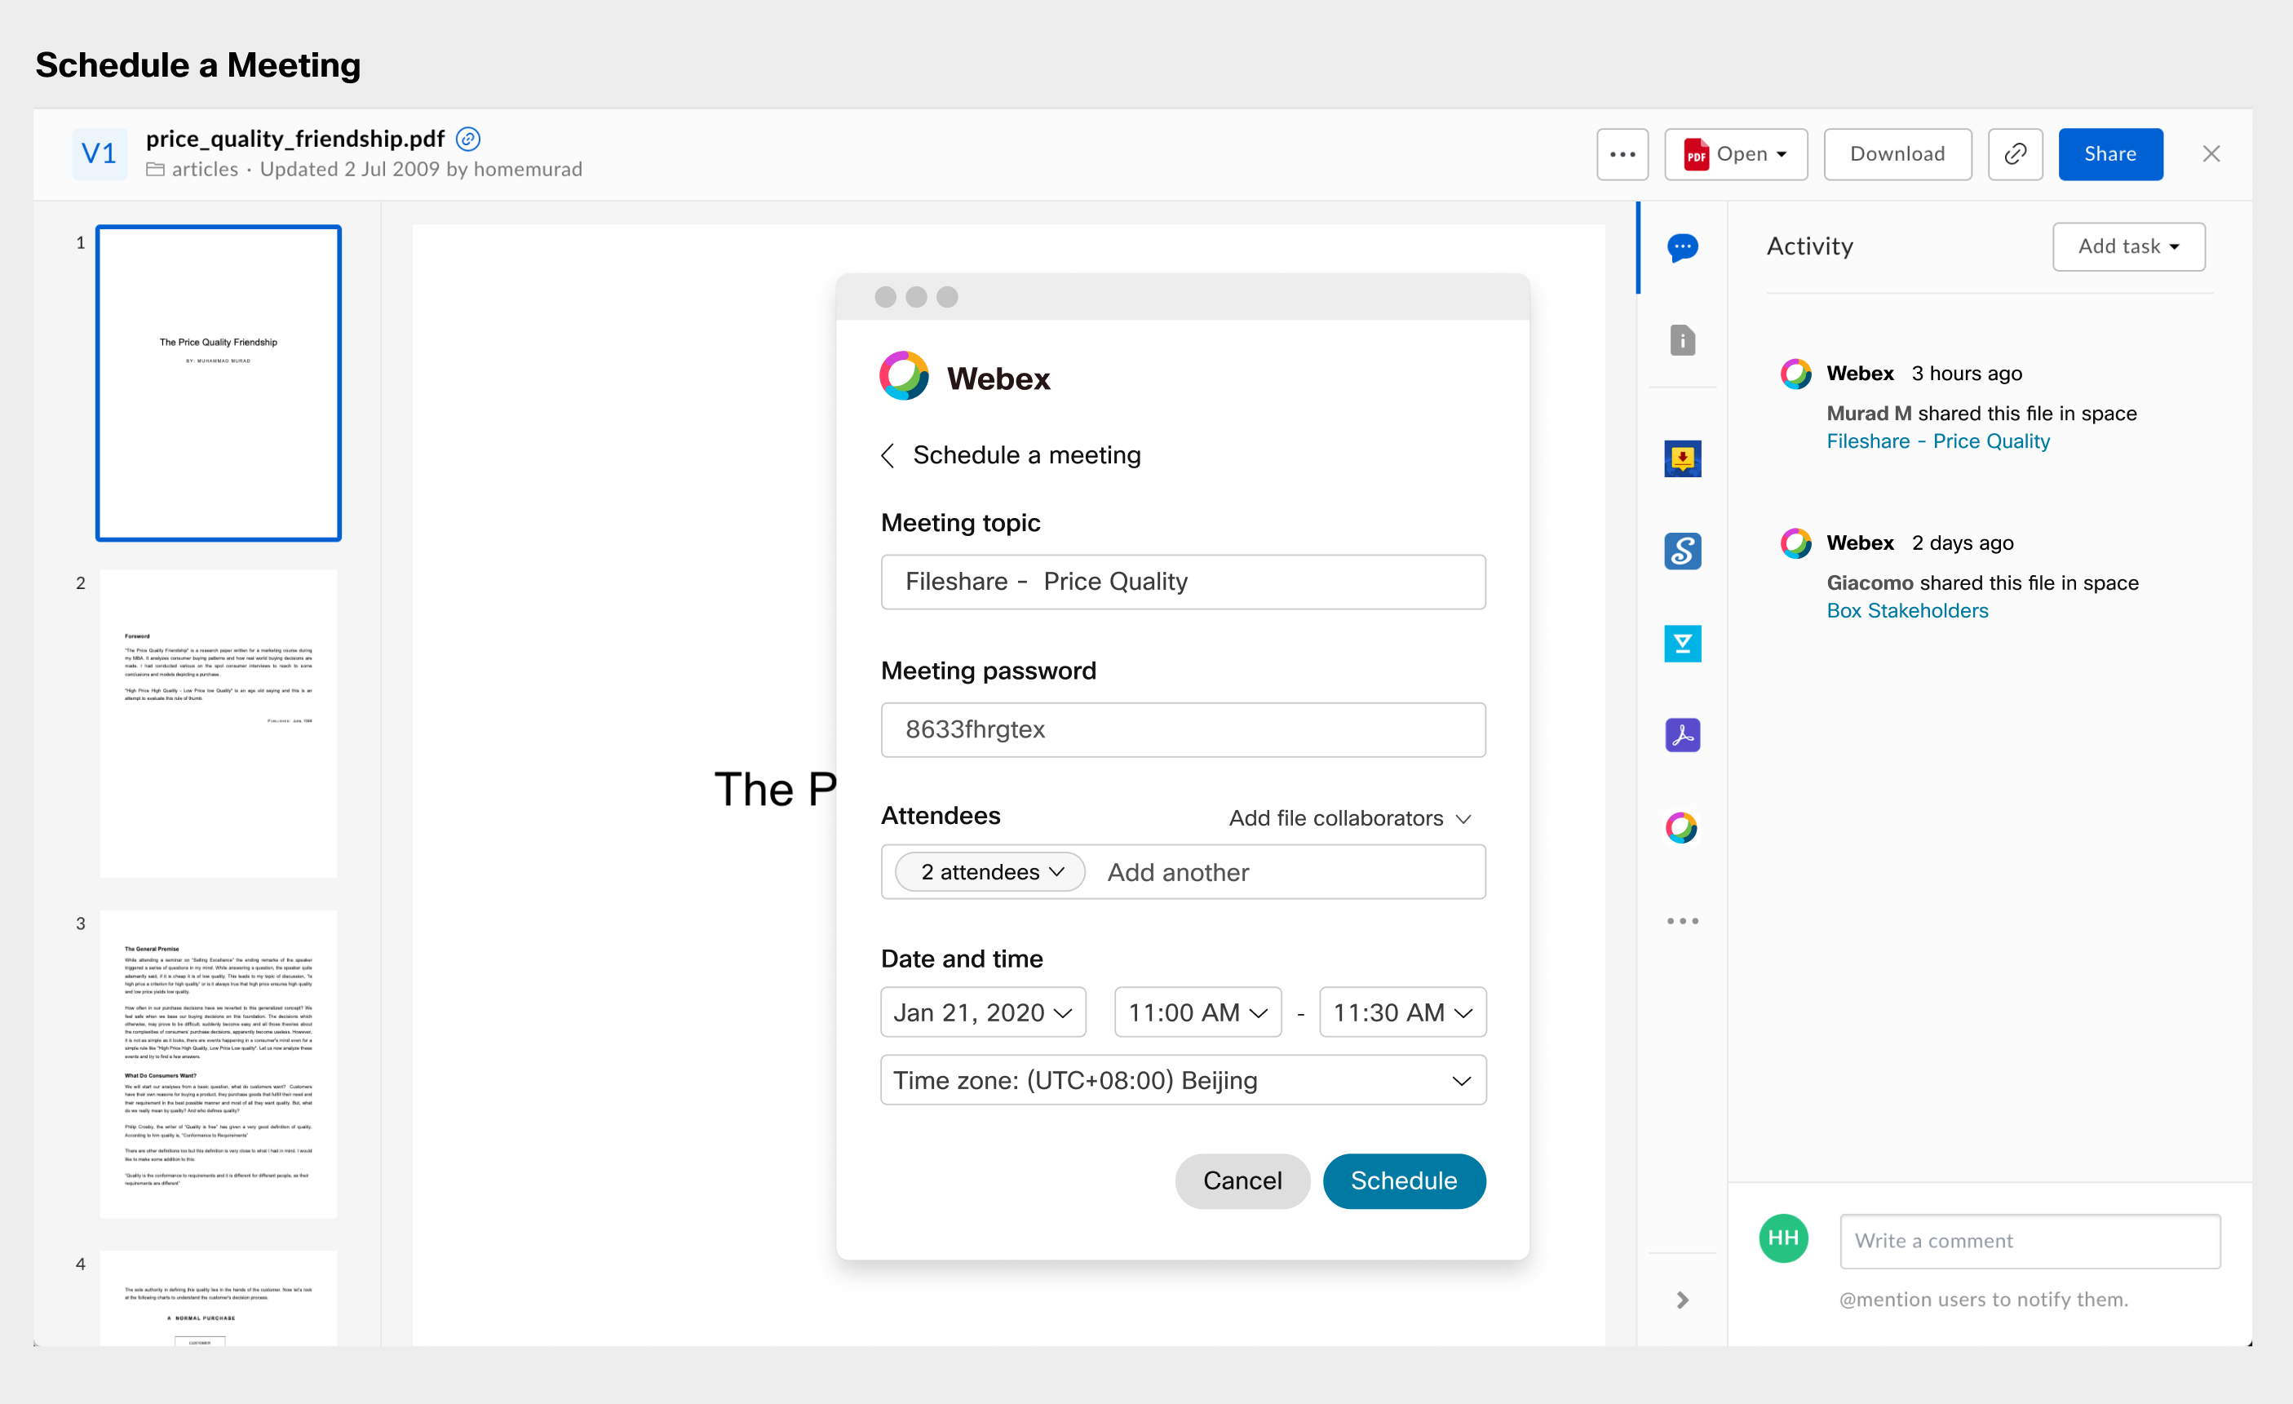Go back using Schedule a meeting arrow
Viewport: 2293px width, 1404px height.
(888, 455)
